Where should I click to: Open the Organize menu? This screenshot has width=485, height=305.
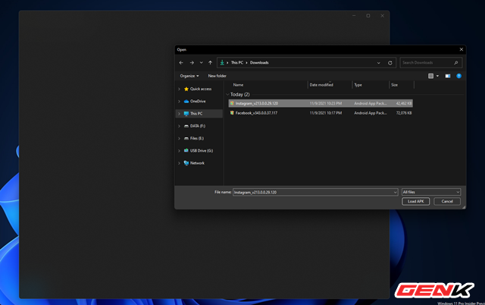click(x=189, y=76)
